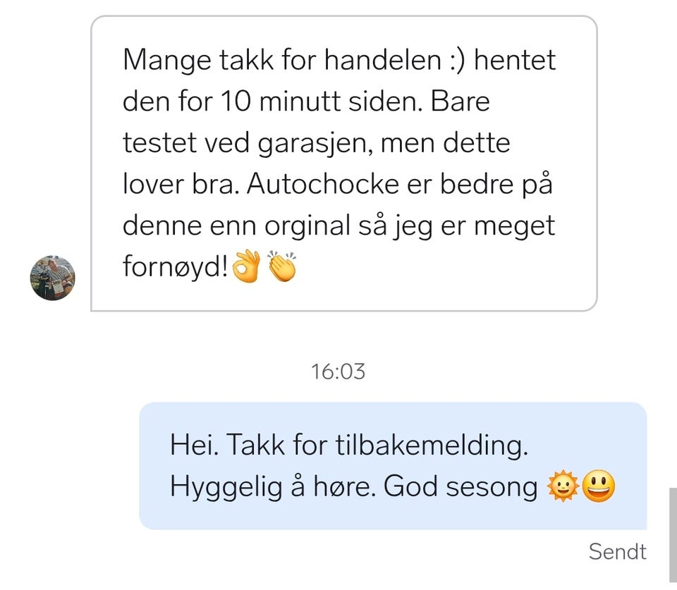Open the sender's round profile avatar
This screenshot has width=677, height=590.
pyautogui.click(x=53, y=278)
